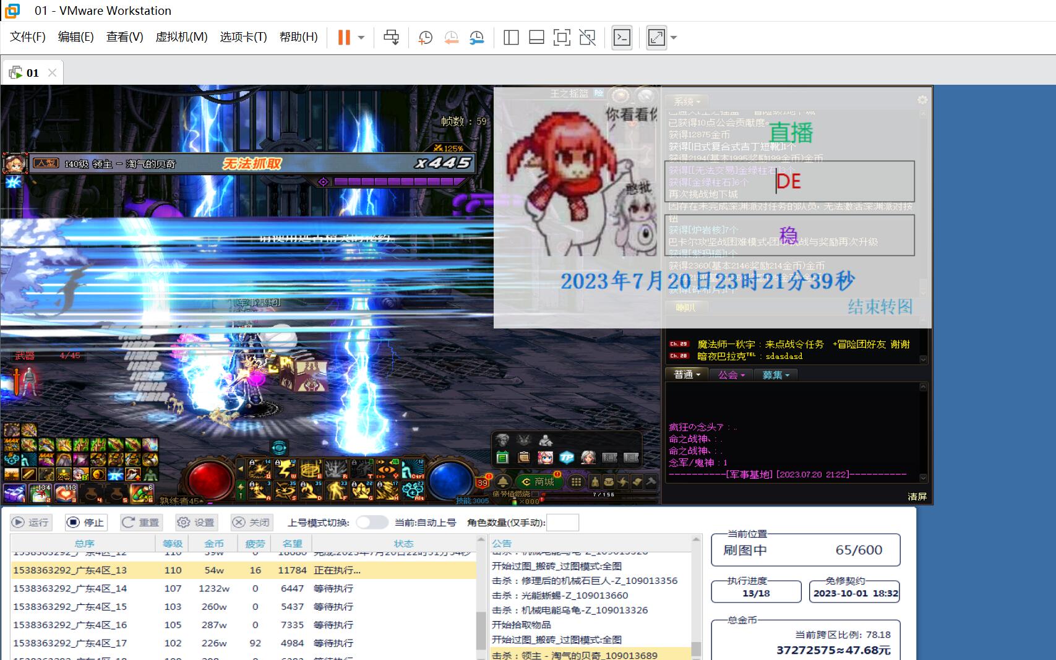Viewport: 1056px width, 660px height.
Task: Open the console view terminal icon
Action: coord(622,38)
